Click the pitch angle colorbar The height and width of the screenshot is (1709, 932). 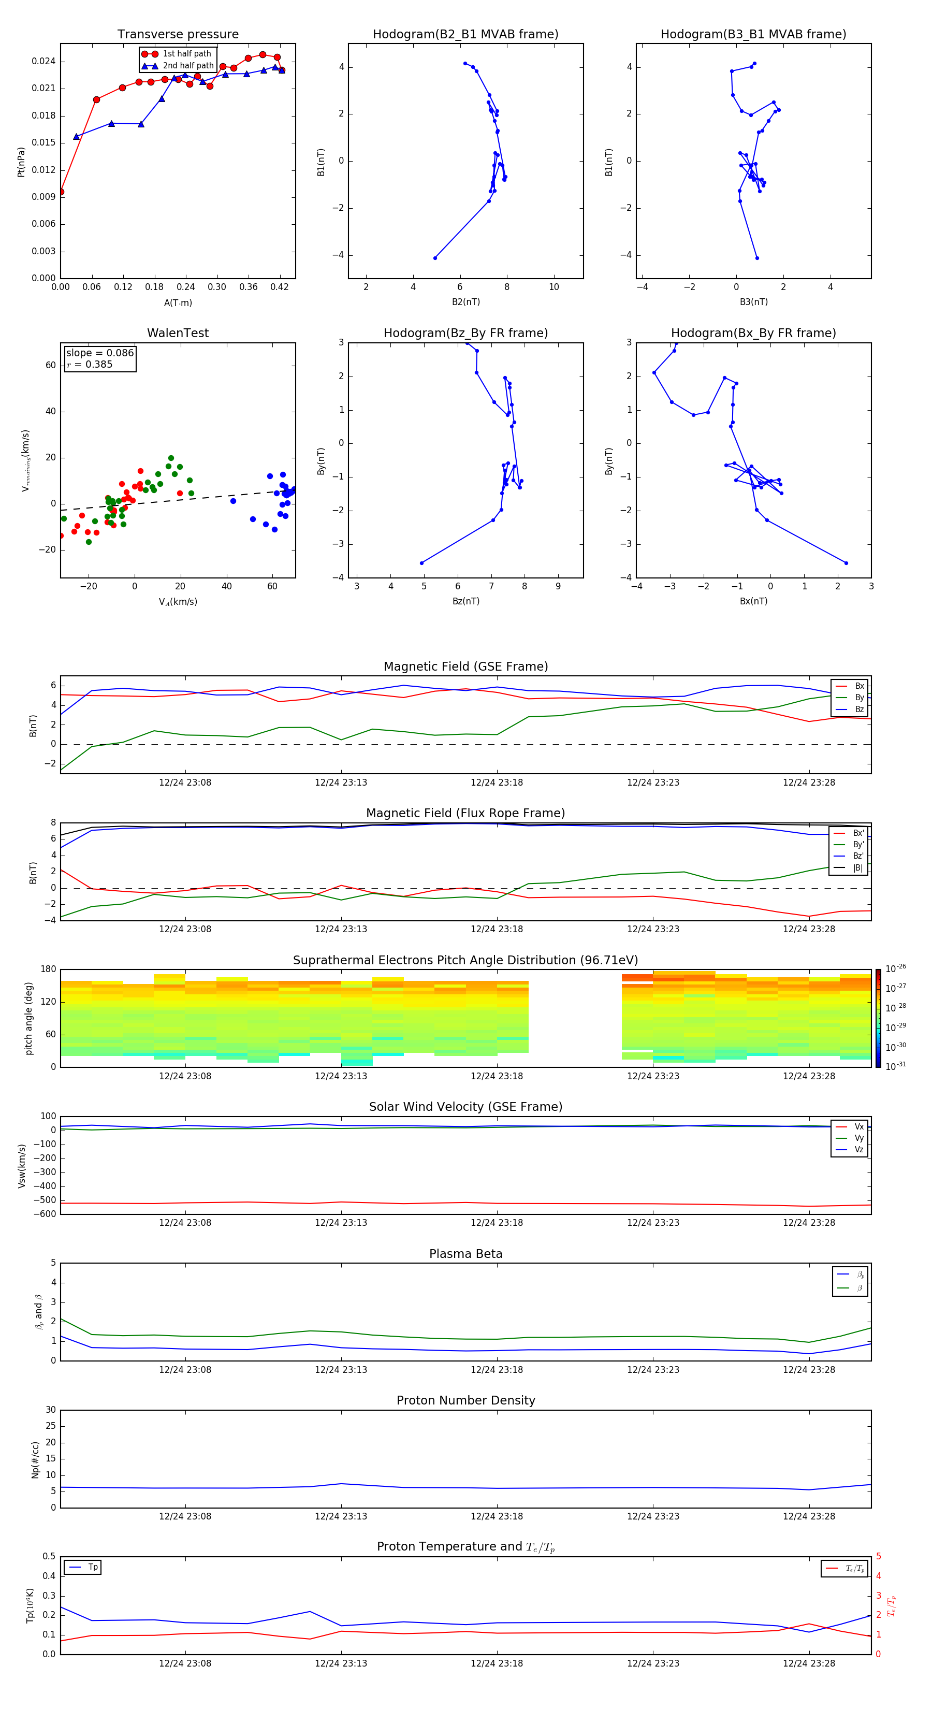[878, 1018]
